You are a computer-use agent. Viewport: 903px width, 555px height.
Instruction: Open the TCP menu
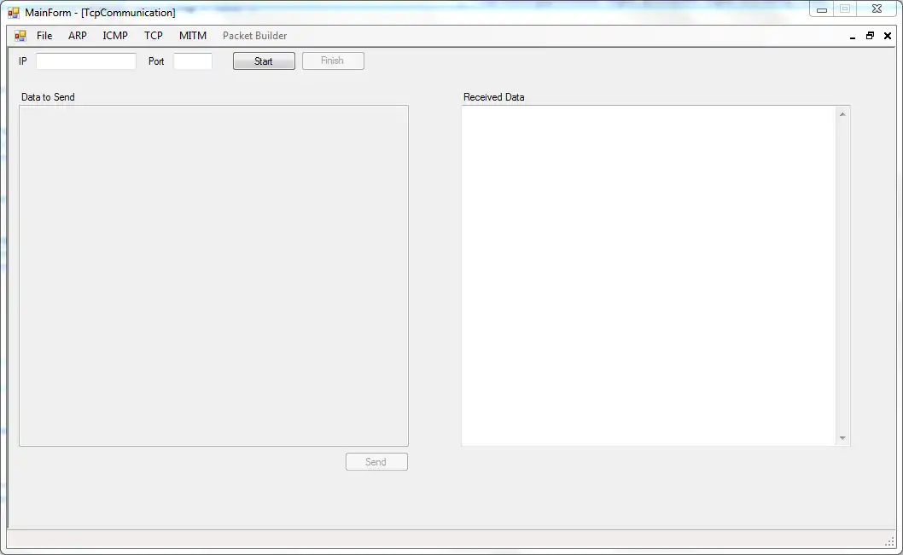click(153, 36)
